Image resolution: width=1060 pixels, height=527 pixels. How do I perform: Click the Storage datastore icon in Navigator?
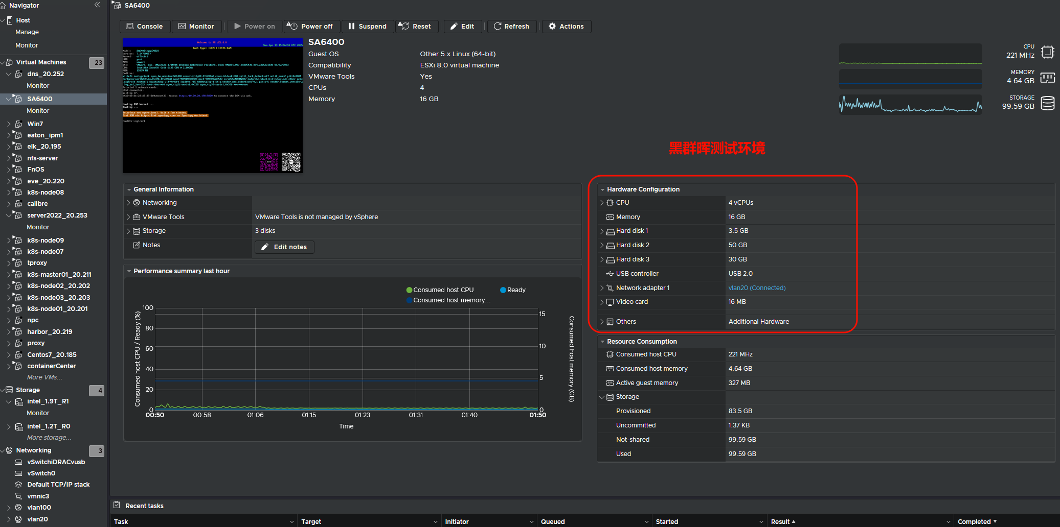tap(9, 390)
